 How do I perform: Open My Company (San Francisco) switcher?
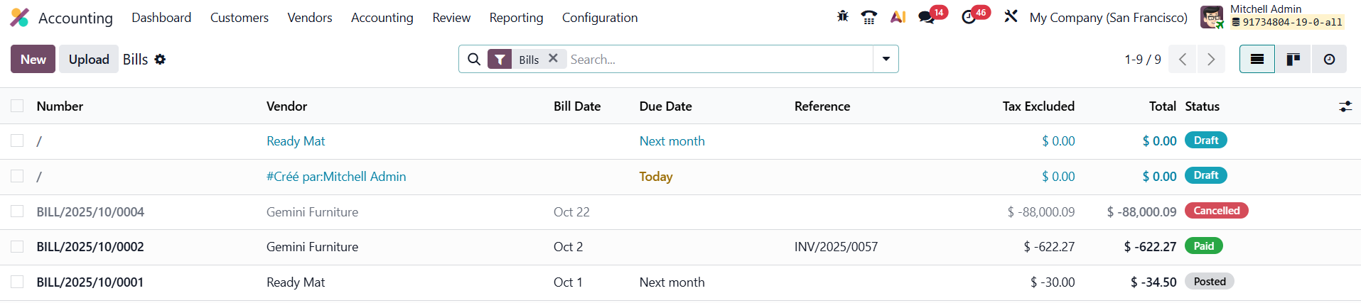coord(1108,18)
